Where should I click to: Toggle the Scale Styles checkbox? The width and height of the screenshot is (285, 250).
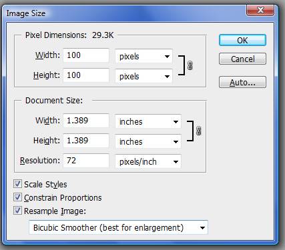(x=17, y=184)
